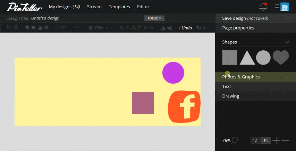Add a triangle shape
The image size is (296, 151).
pos(247,58)
